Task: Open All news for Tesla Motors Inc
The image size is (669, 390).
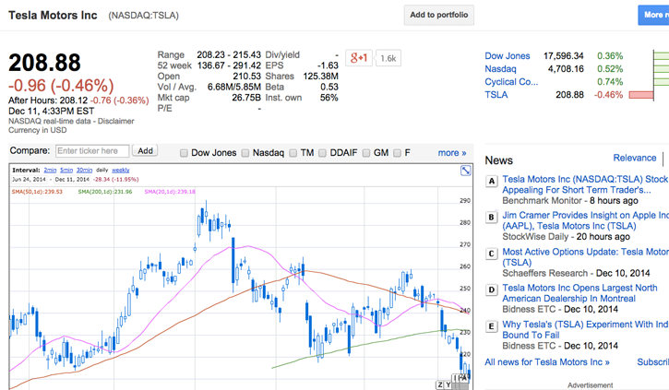Action: click(x=547, y=362)
